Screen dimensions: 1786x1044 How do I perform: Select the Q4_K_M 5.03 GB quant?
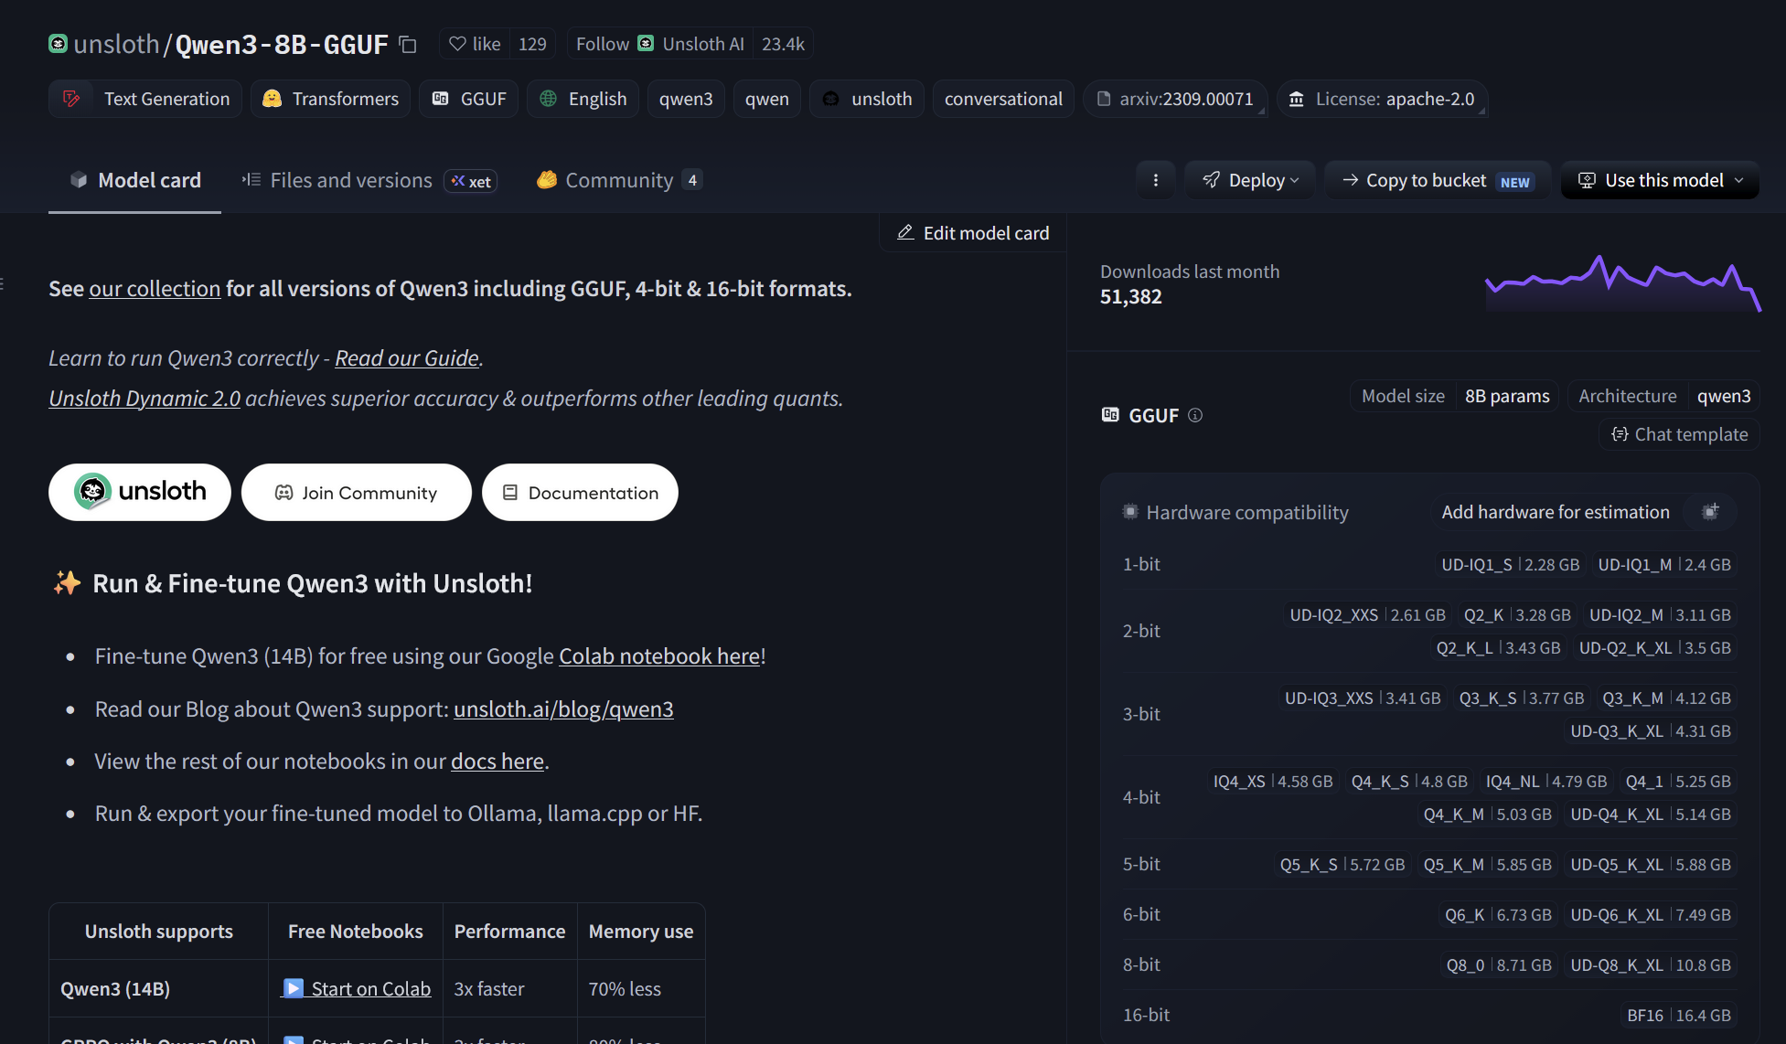pyautogui.click(x=1488, y=815)
